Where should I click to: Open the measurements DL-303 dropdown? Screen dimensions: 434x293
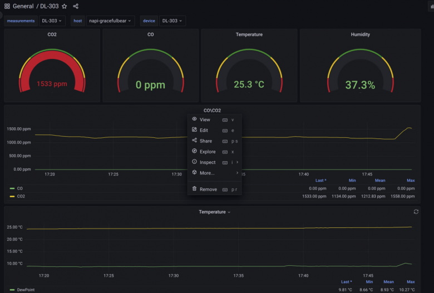coord(52,21)
